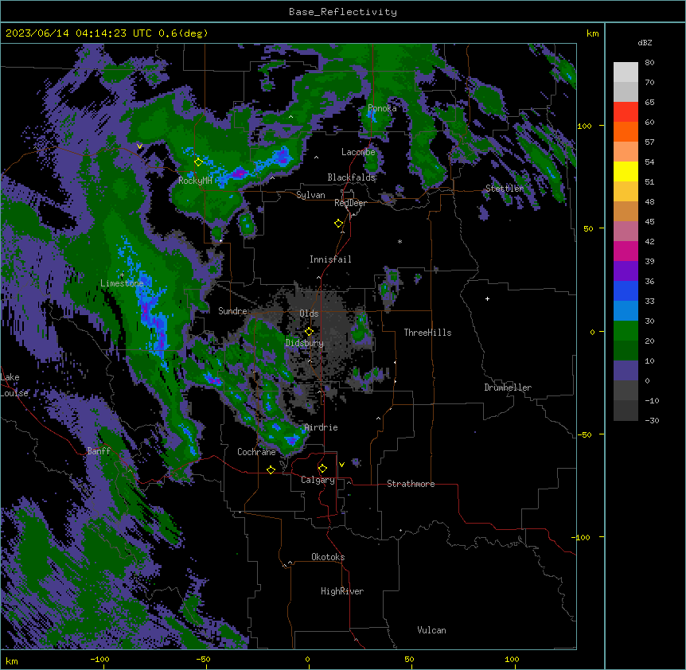
Task: Select the purple 36-39 dBZ legend swatch
Action: pos(626,271)
